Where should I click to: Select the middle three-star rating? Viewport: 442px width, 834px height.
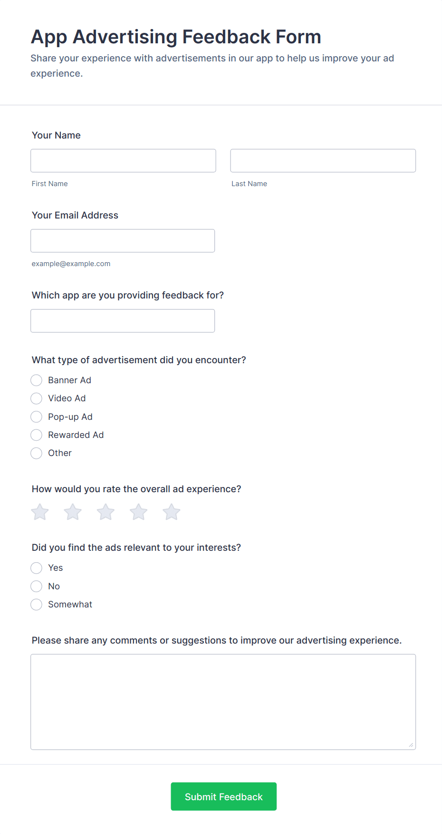105,512
